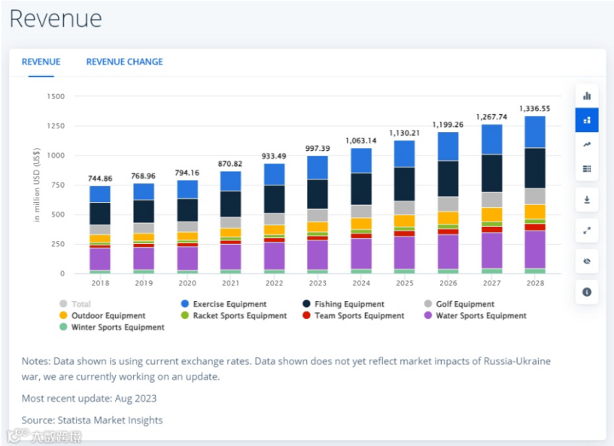Viewport: 614px width, 446px height.
Task: Hide the Fishing Equipment series
Action: pos(350,304)
